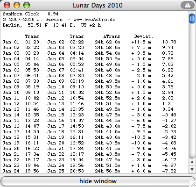Click the 3.78 value
This screenshot has width=196, height=187.
pos(168,87)
